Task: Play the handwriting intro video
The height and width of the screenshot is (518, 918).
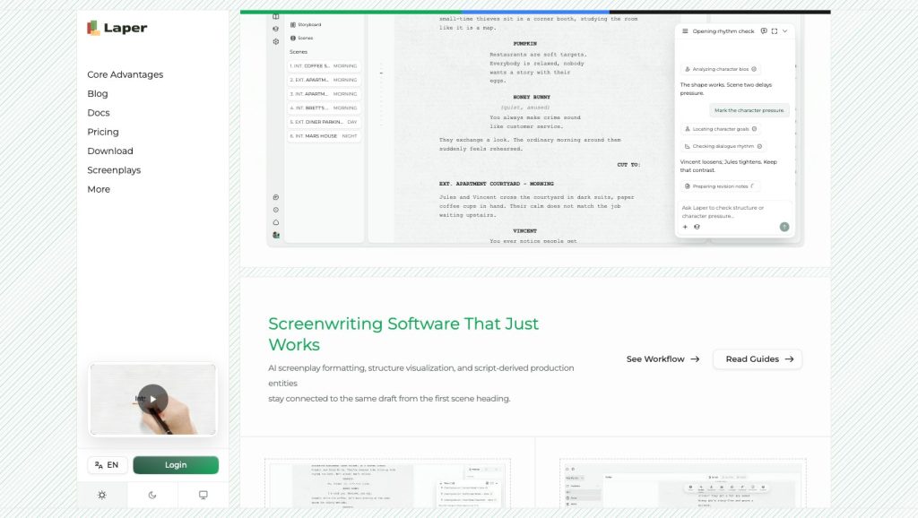Action: pos(152,399)
